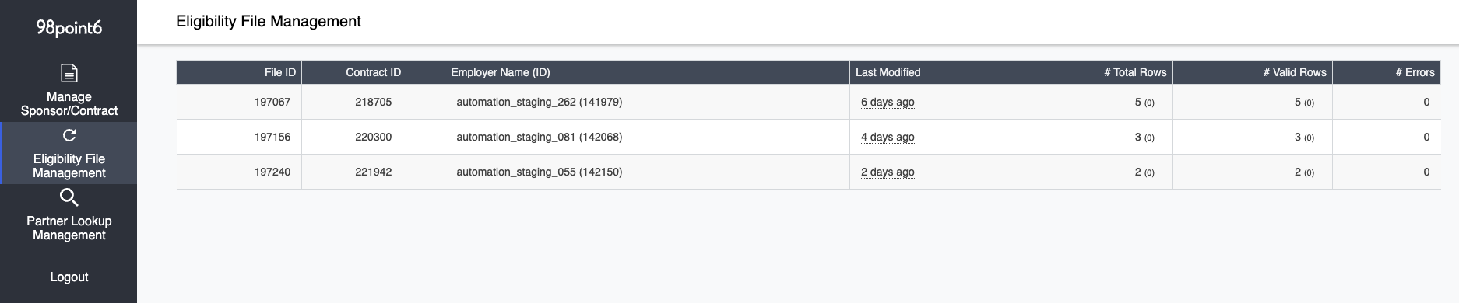Image resolution: width=1459 pixels, height=303 pixels.
Task: Open Manage Sponsor/Contract page
Action: point(69,90)
